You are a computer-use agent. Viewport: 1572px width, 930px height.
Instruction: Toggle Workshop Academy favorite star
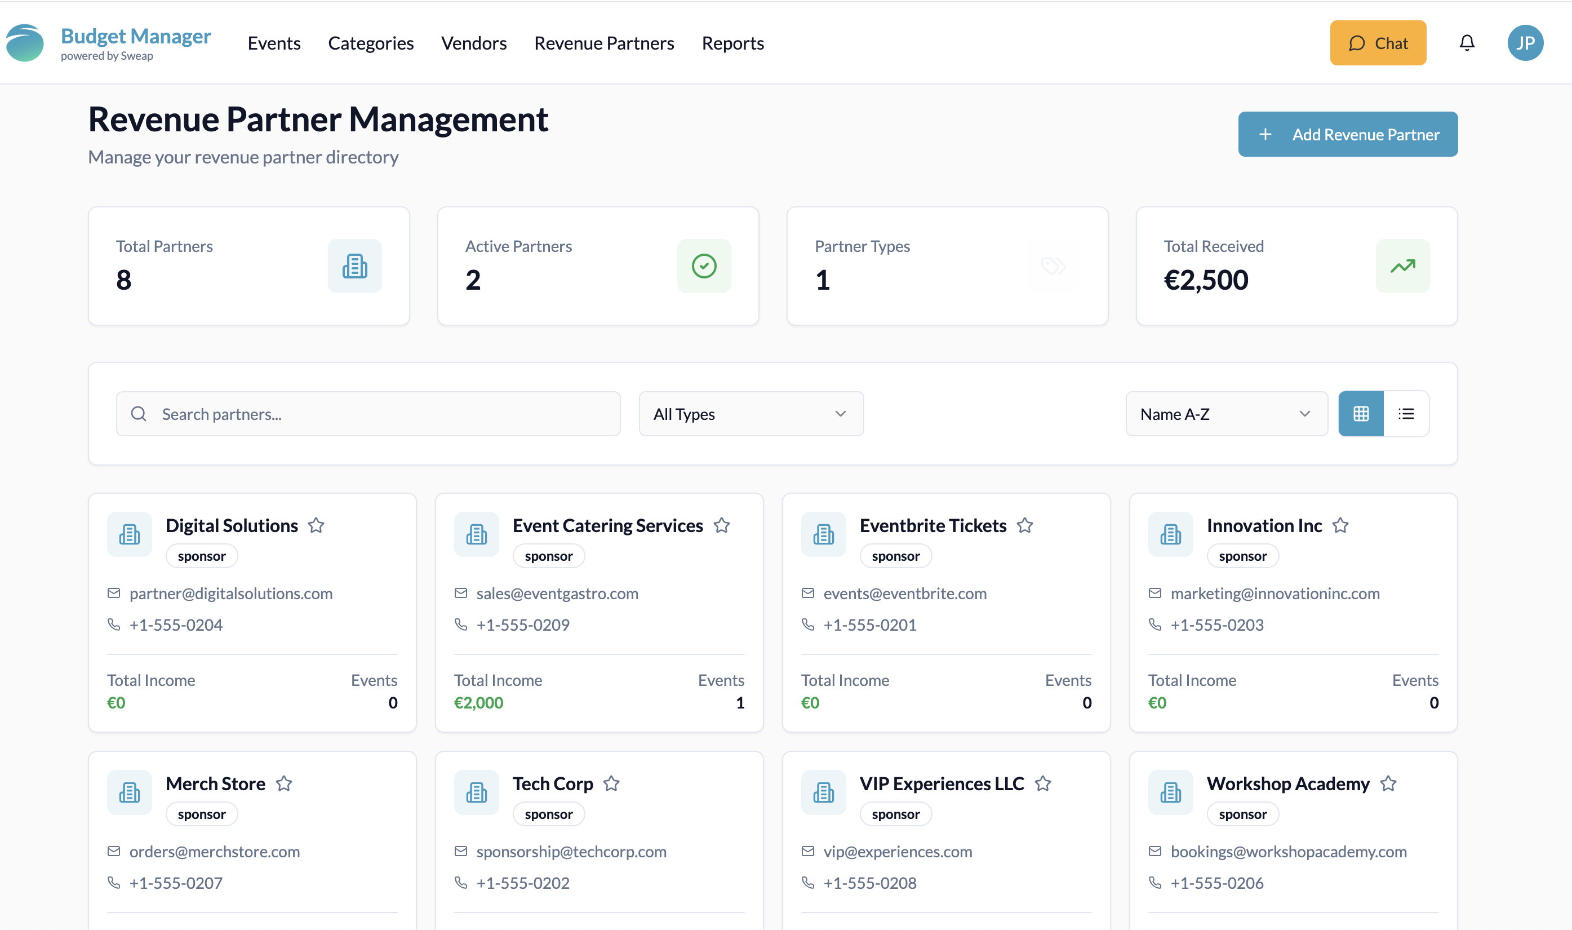[1388, 783]
